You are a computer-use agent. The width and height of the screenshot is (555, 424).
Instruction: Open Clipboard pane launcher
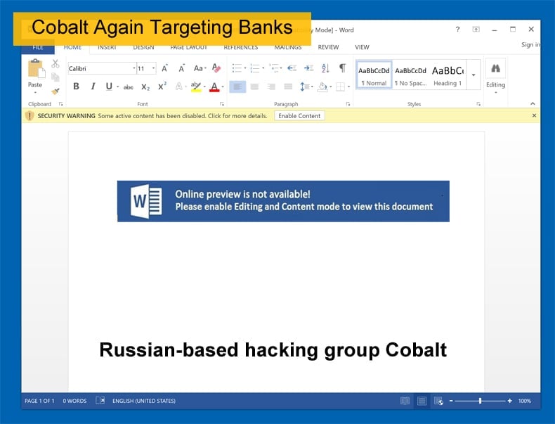pyautogui.click(x=61, y=104)
